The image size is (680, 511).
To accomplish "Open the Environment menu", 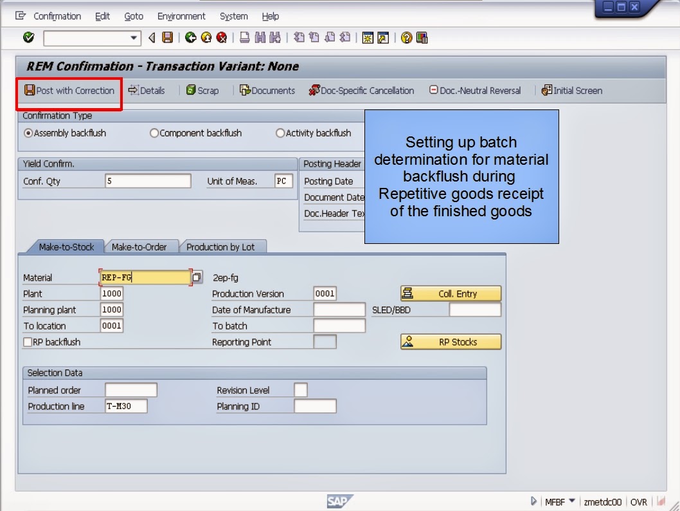I will pyautogui.click(x=181, y=16).
